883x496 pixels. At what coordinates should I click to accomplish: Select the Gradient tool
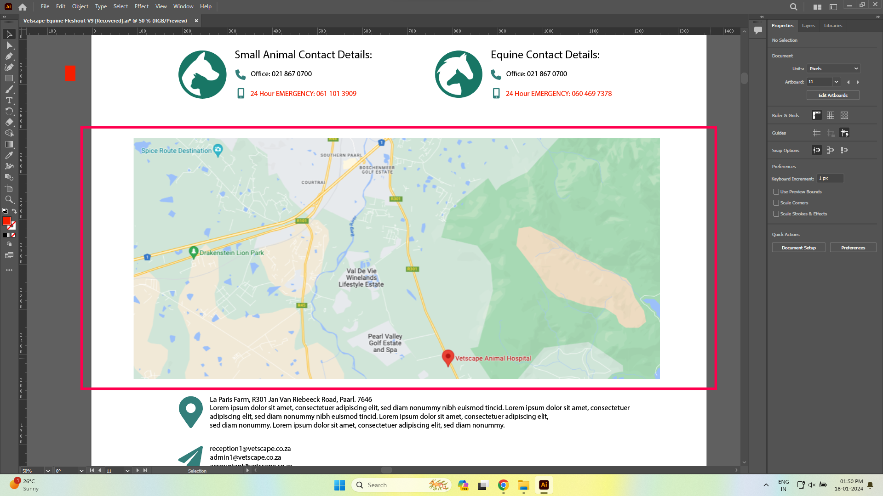pyautogui.click(x=9, y=144)
